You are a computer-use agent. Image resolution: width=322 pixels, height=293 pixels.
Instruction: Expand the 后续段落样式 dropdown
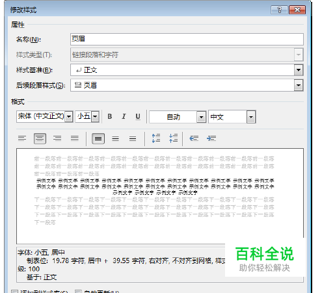pos(299,85)
